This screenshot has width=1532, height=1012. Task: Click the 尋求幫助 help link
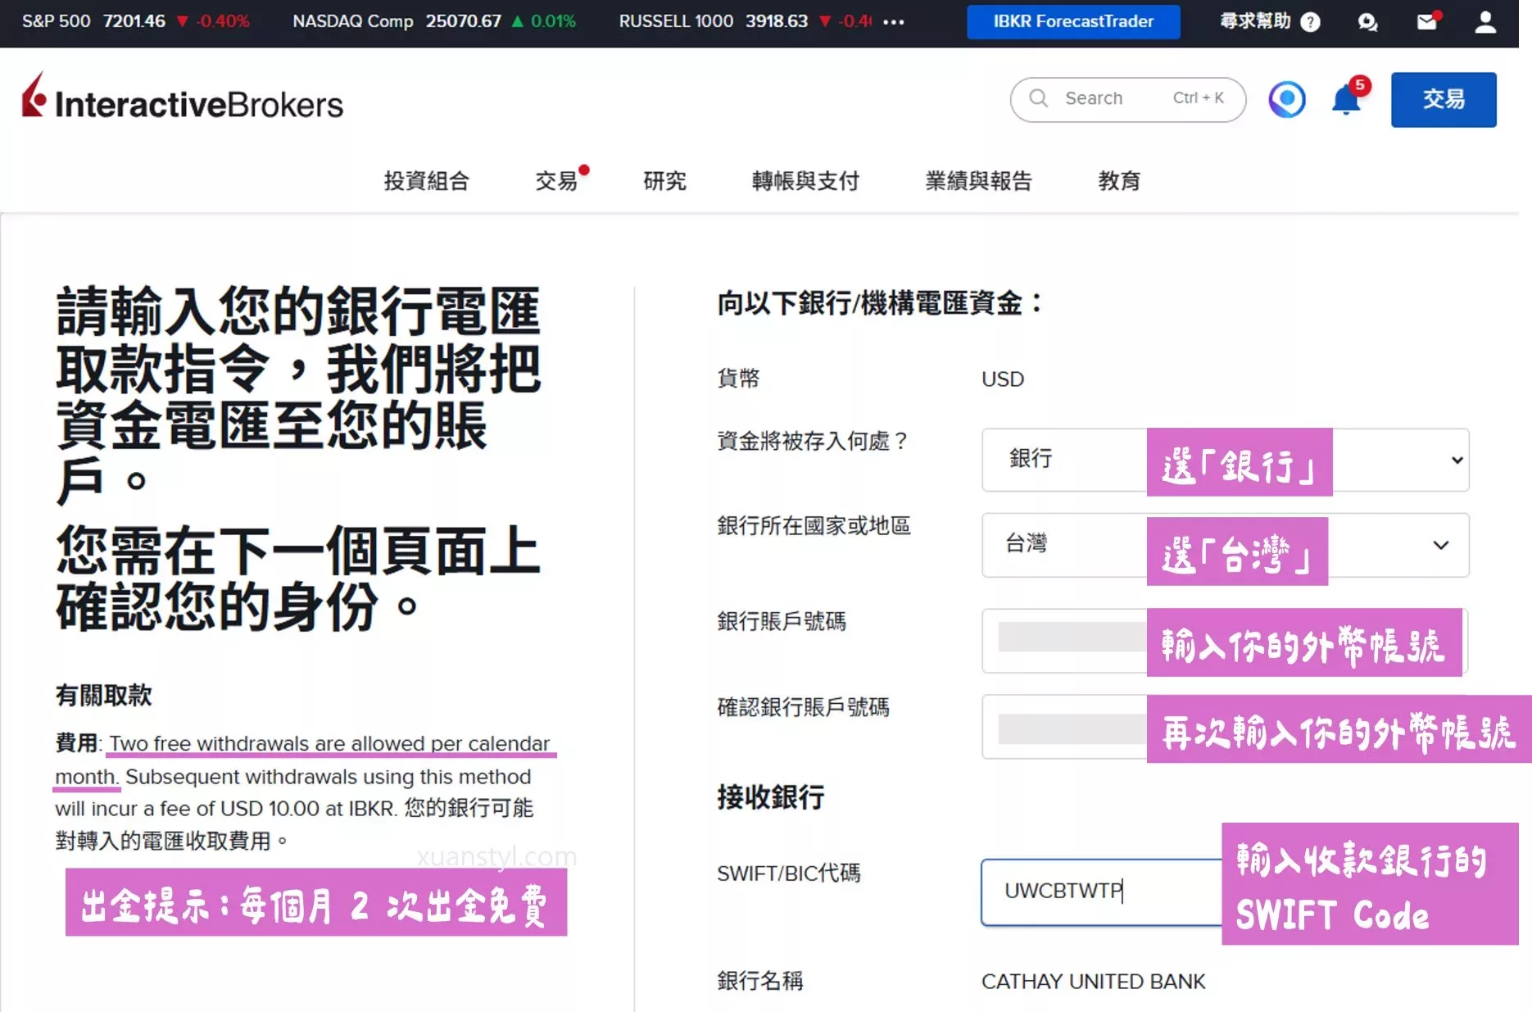tap(1255, 21)
